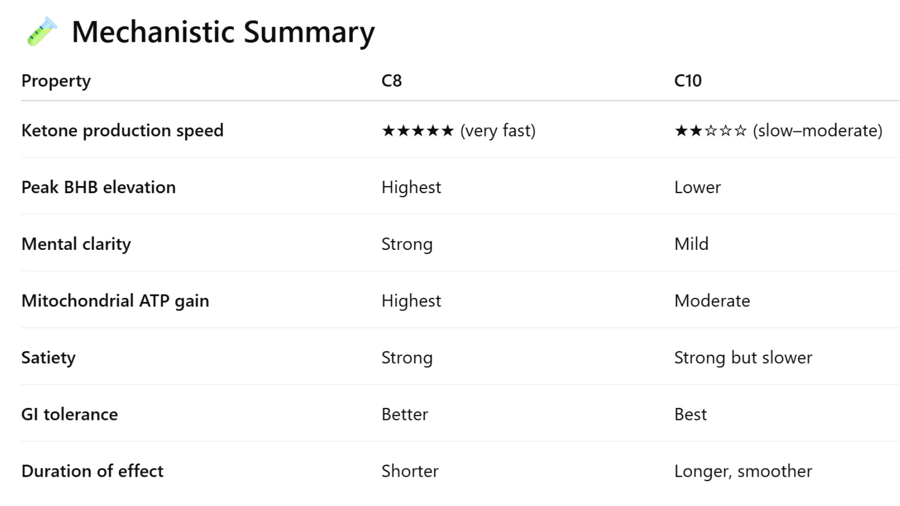This screenshot has width=900, height=506.
Task: Click the two-star rating for C10
Action: (710, 130)
